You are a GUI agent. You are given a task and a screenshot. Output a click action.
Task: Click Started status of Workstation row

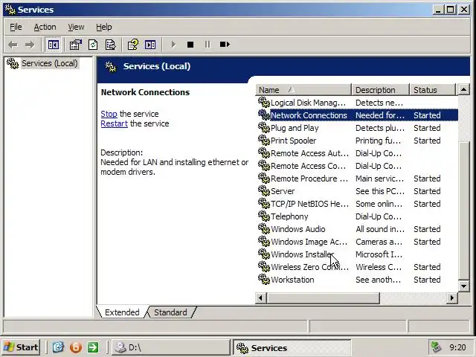pyautogui.click(x=427, y=280)
